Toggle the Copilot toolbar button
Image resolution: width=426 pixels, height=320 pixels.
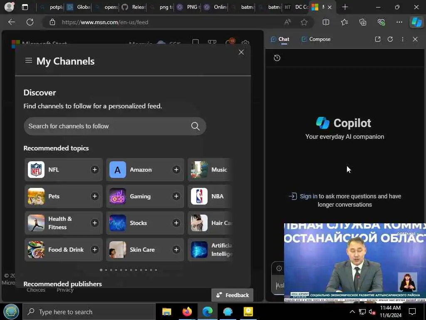[x=416, y=22]
